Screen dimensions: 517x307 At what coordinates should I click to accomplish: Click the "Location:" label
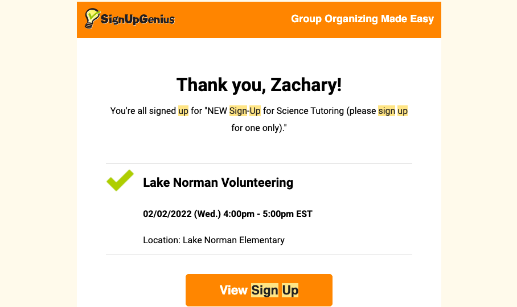[x=161, y=240]
